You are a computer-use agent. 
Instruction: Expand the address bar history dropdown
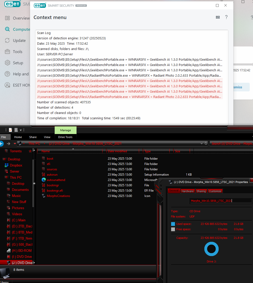coord(201,143)
